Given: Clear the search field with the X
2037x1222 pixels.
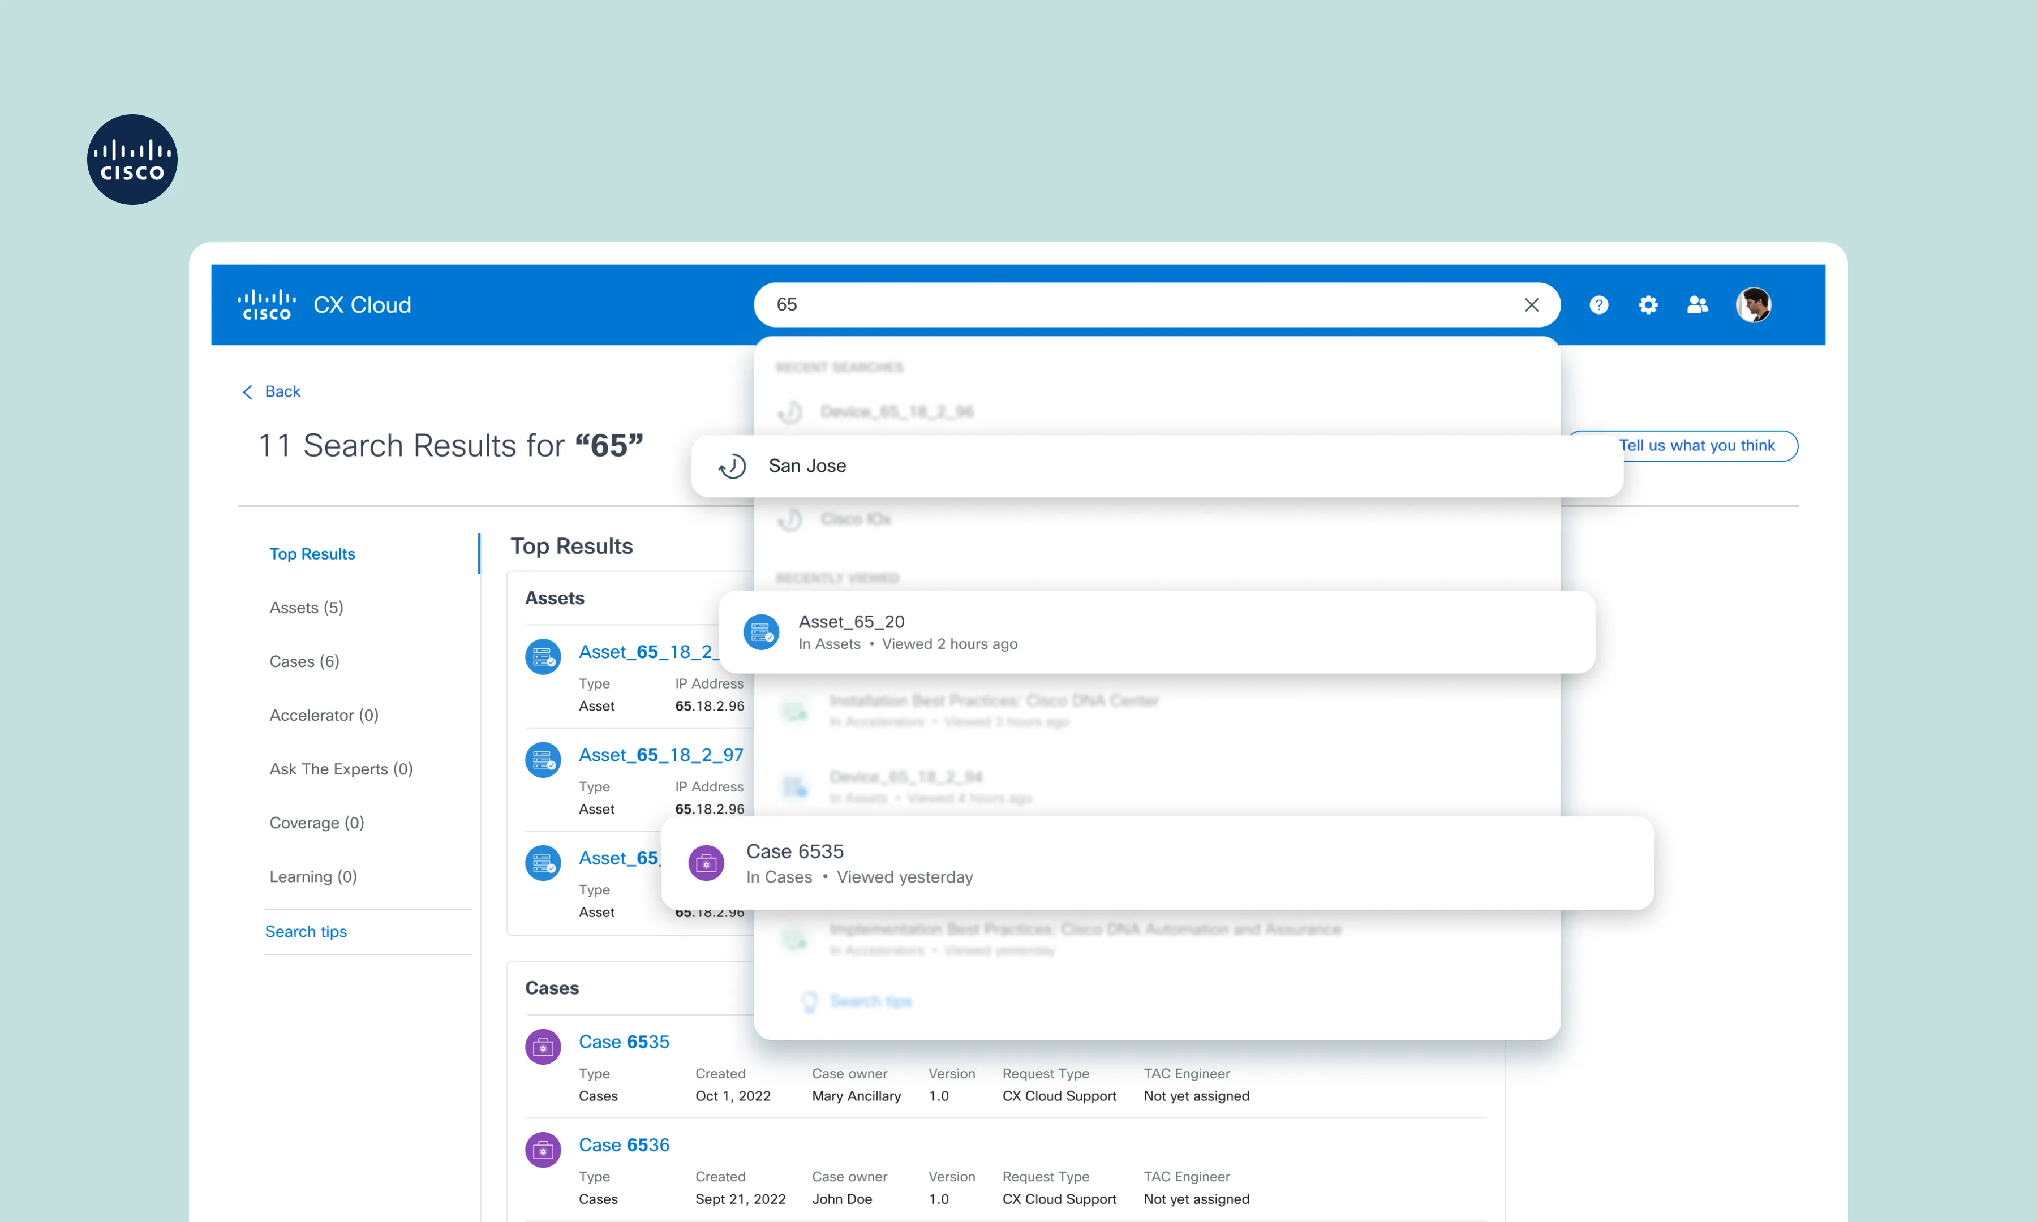Looking at the screenshot, I should pos(1531,305).
